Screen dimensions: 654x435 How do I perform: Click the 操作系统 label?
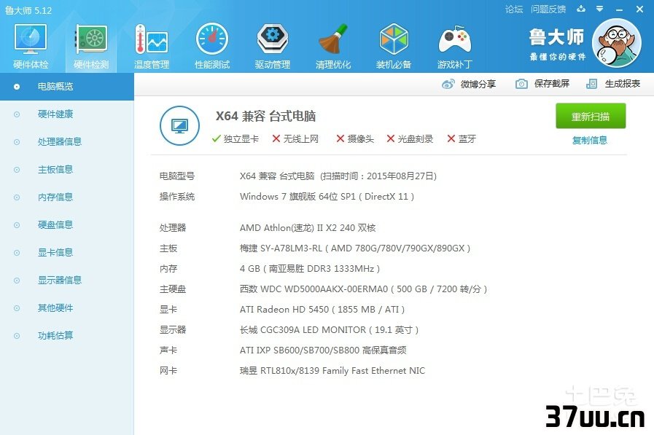pyautogui.click(x=177, y=197)
